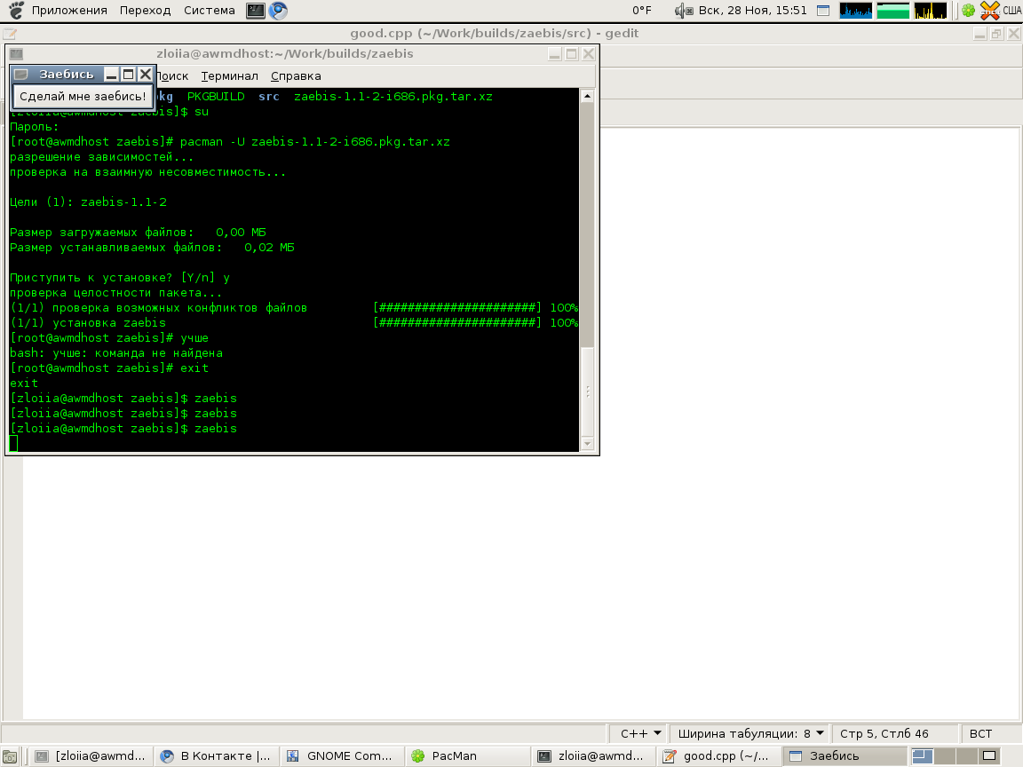Click the muted volume speaker icon
The width and height of the screenshot is (1023, 767).
click(683, 11)
